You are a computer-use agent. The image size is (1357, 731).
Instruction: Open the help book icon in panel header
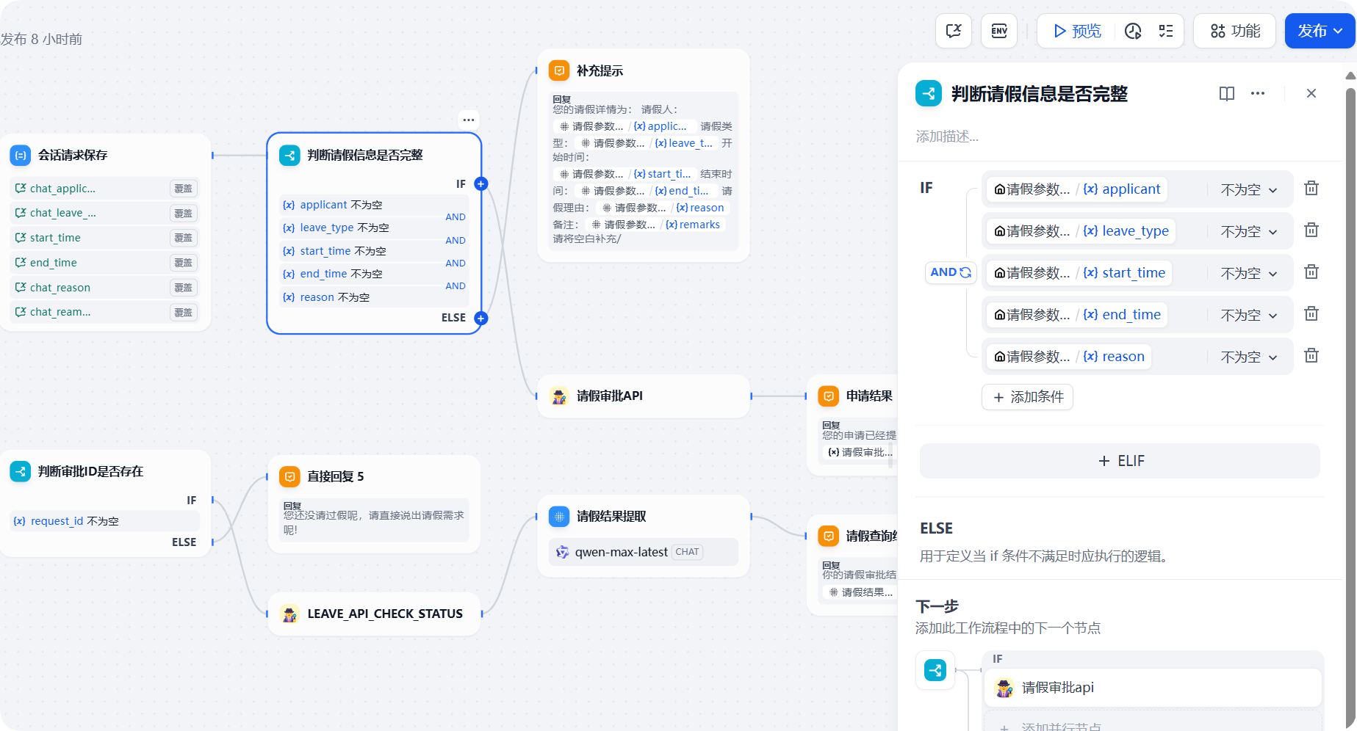(x=1227, y=93)
